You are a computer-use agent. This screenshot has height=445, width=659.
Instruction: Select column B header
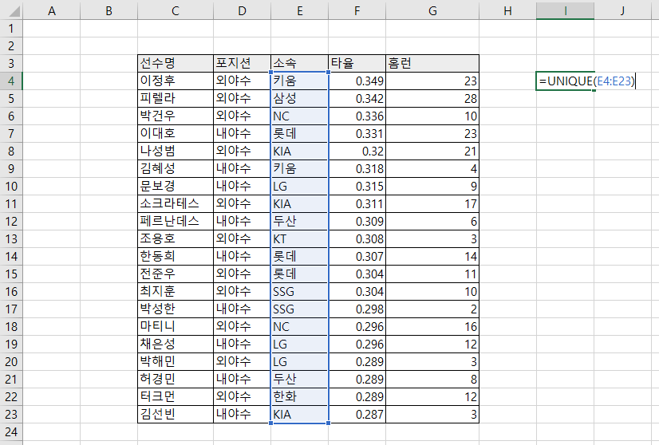pos(109,10)
